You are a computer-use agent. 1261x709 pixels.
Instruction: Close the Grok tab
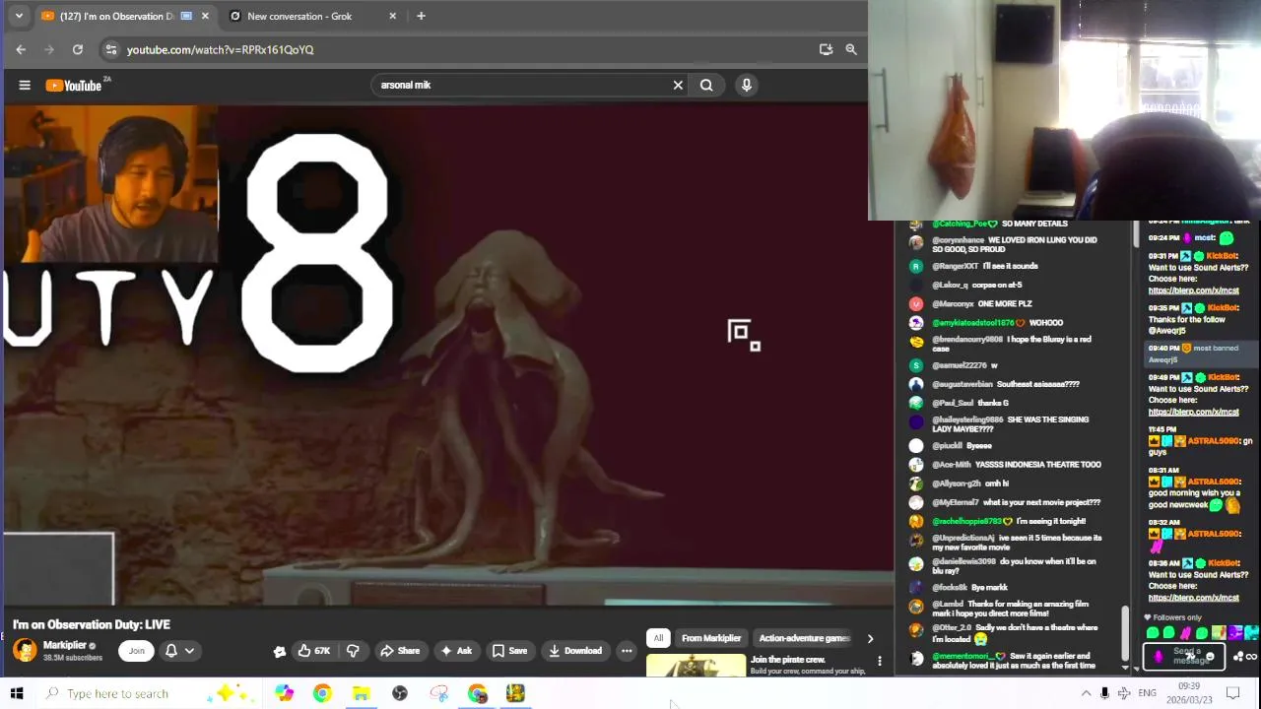pyautogui.click(x=393, y=16)
